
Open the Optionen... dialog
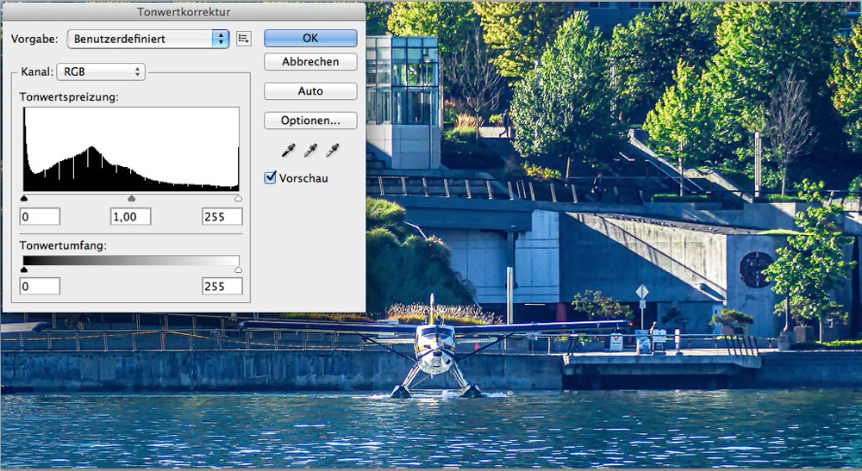point(310,121)
